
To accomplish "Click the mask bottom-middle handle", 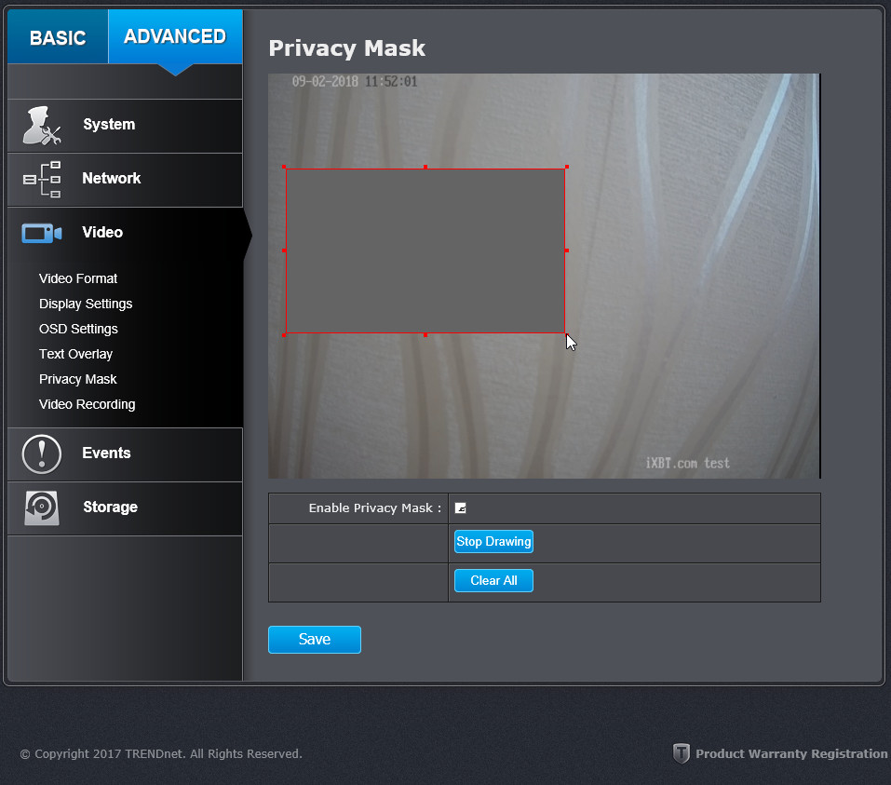I will pyautogui.click(x=425, y=335).
